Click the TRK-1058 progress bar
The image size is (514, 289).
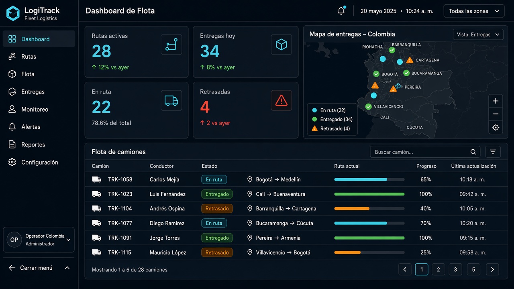(369, 179)
